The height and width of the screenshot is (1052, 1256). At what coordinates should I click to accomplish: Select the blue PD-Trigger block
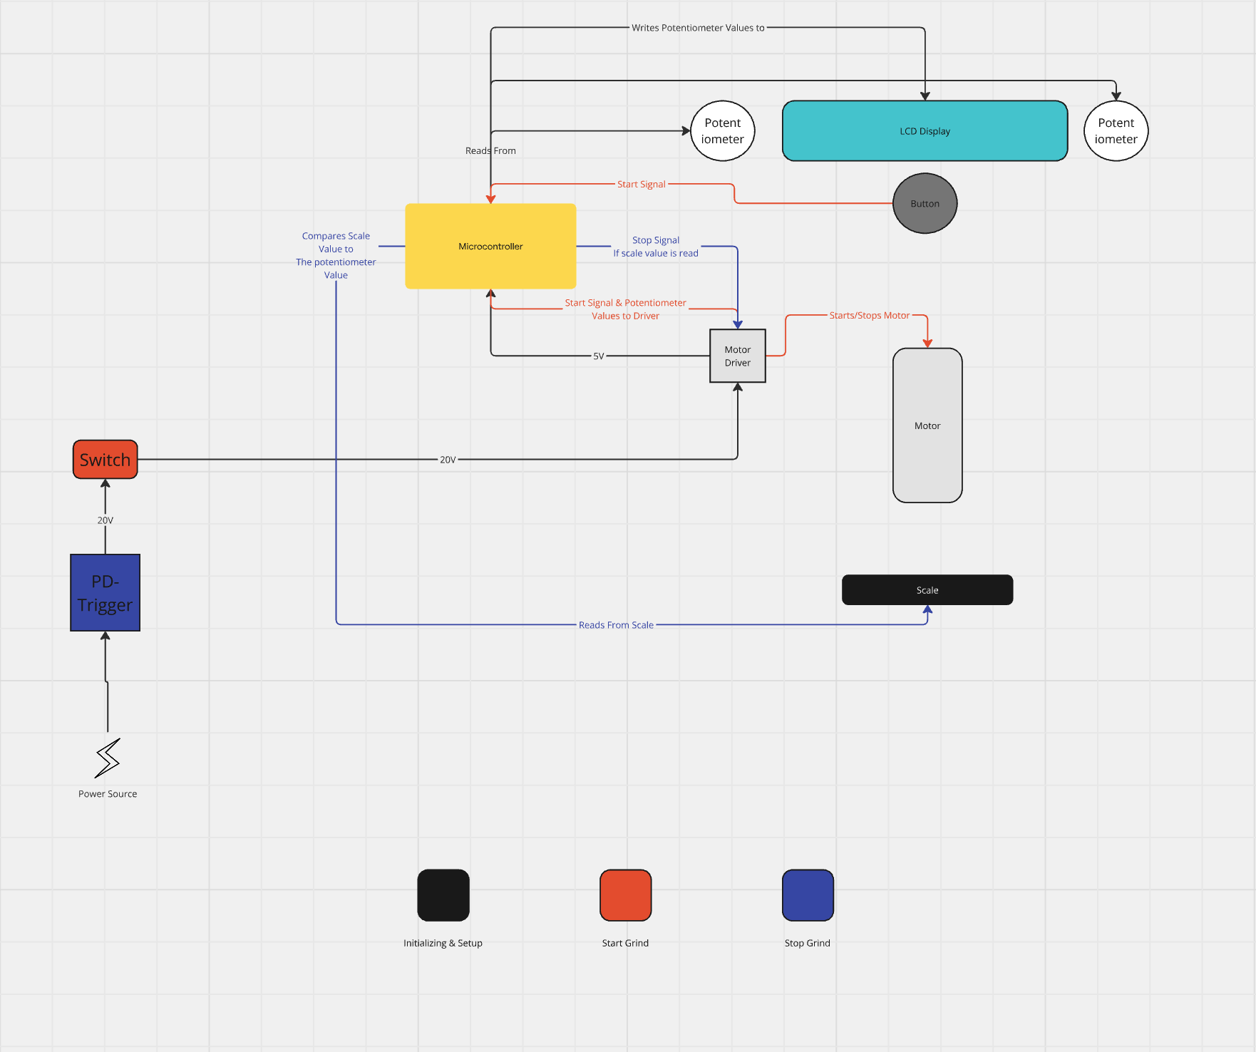click(x=105, y=592)
